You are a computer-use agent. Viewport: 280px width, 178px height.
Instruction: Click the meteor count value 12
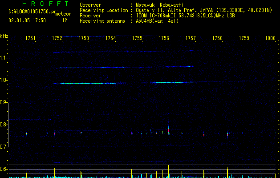[x=65, y=20]
